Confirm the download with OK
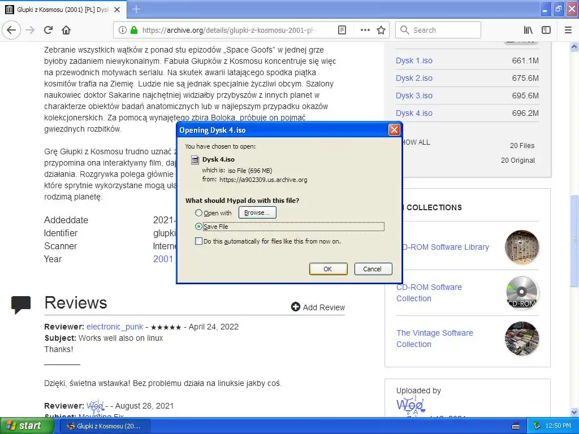 tap(328, 268)
